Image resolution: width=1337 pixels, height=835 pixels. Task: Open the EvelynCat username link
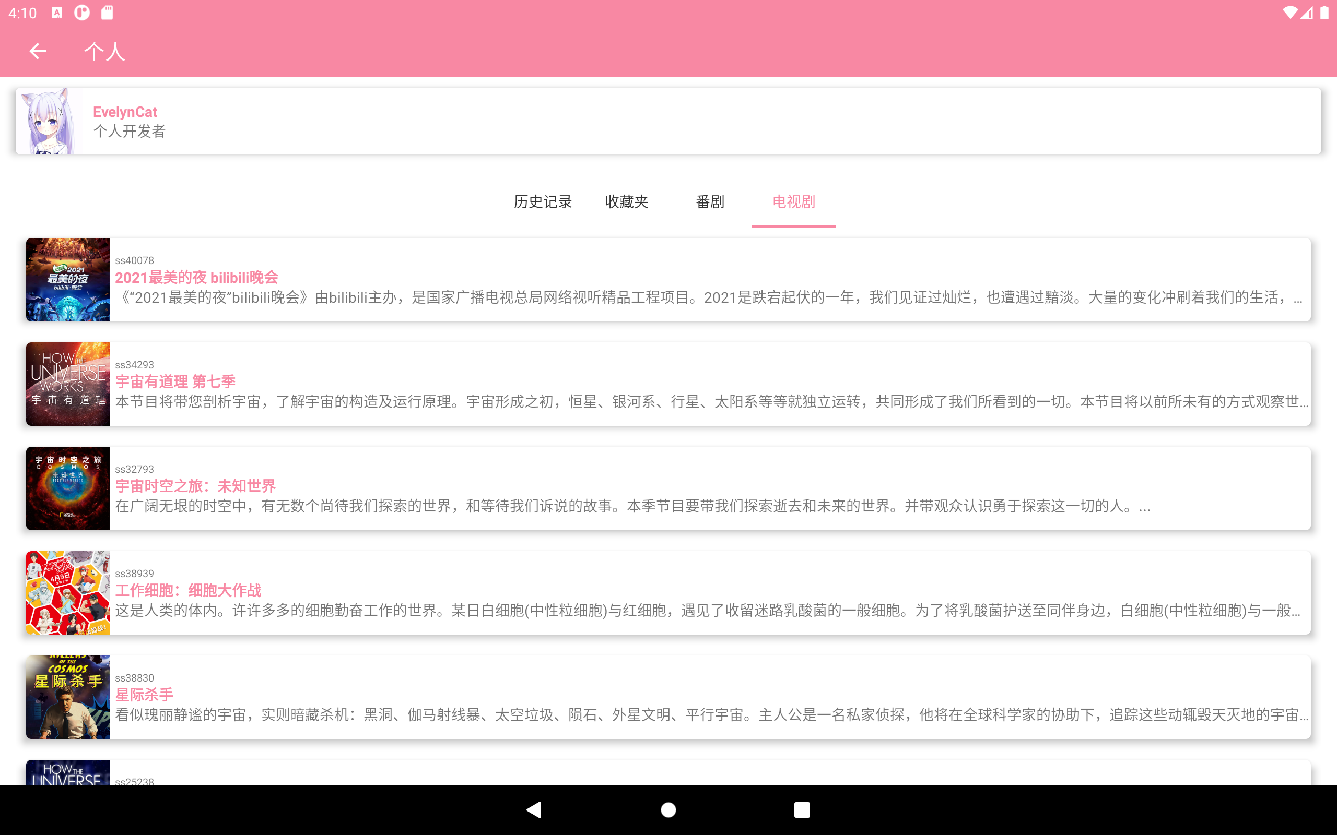(x=125, y=112)
